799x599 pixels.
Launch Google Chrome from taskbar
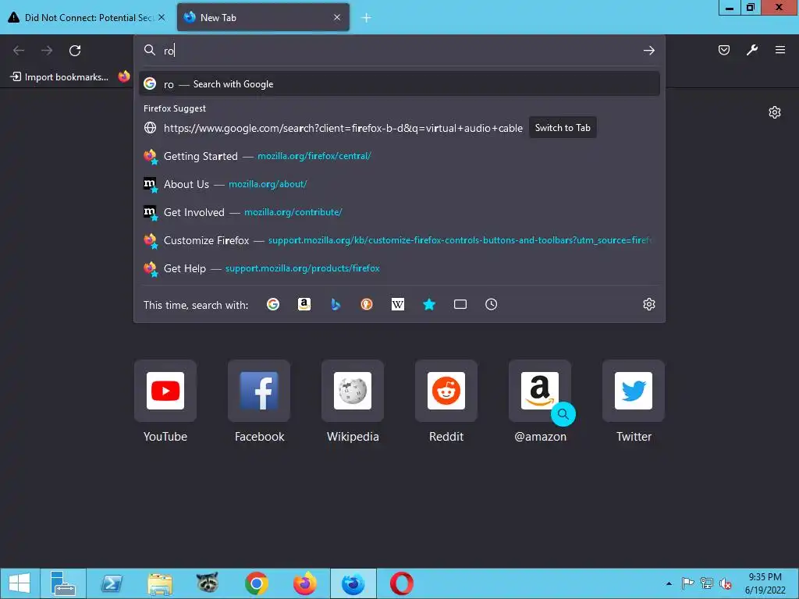click(x=256, y=583)
